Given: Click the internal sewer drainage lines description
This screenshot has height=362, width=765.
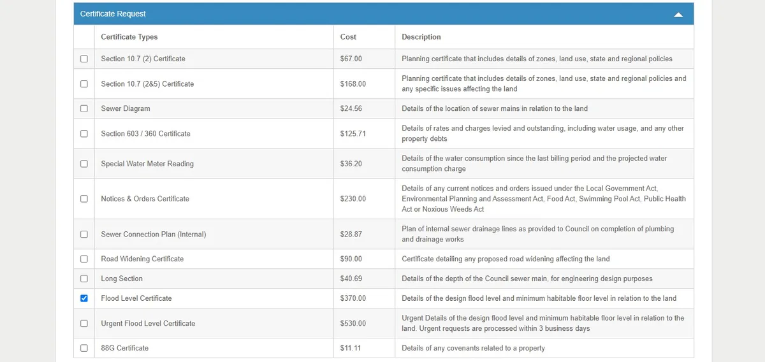Looking at the screenshot, I should point(538,234).
